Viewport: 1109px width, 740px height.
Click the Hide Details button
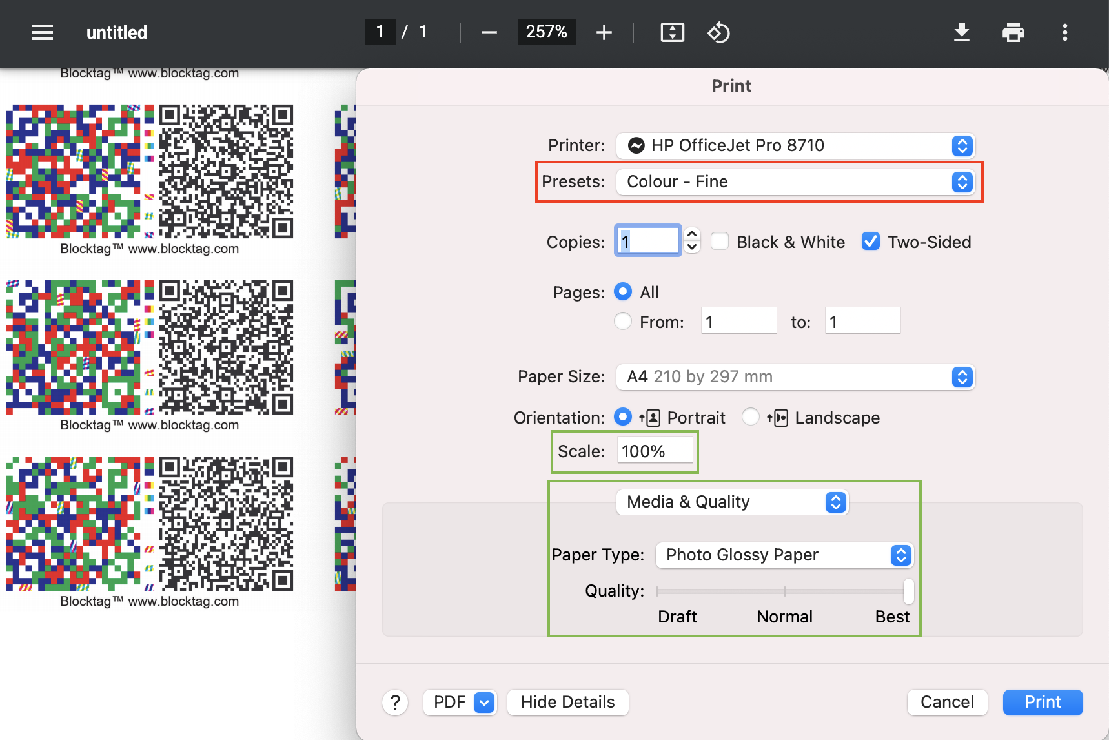[x=567, y=703]
